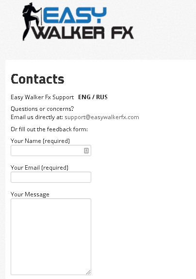Focus the Your Email input field

tap(51, 177)
